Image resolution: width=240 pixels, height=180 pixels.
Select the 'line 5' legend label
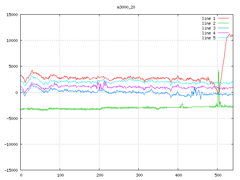pyautogui.click(x=209, y=38)
